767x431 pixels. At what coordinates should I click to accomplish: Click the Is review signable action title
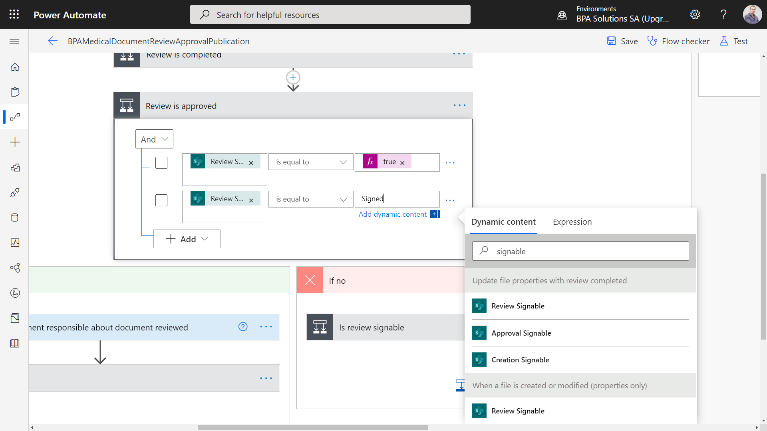point(372,327)
